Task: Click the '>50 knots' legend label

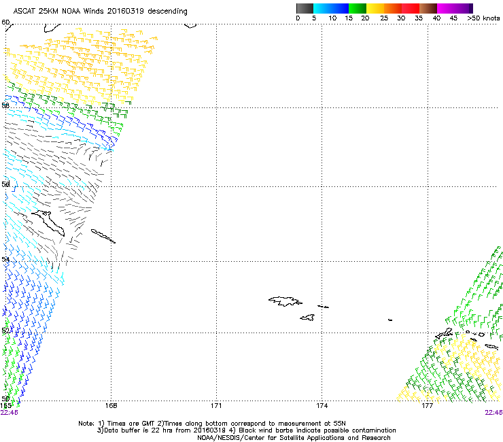Action: [x=483, y=18]
